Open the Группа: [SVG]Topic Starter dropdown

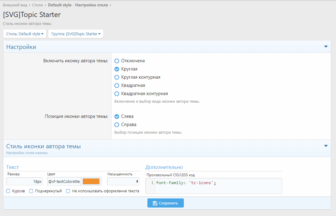76,34
